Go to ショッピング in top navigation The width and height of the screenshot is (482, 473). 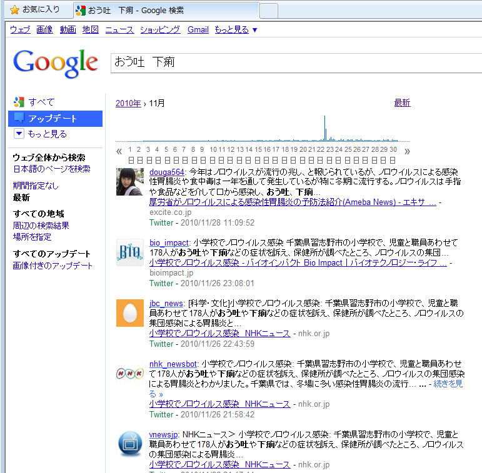[x=160, y=29]
